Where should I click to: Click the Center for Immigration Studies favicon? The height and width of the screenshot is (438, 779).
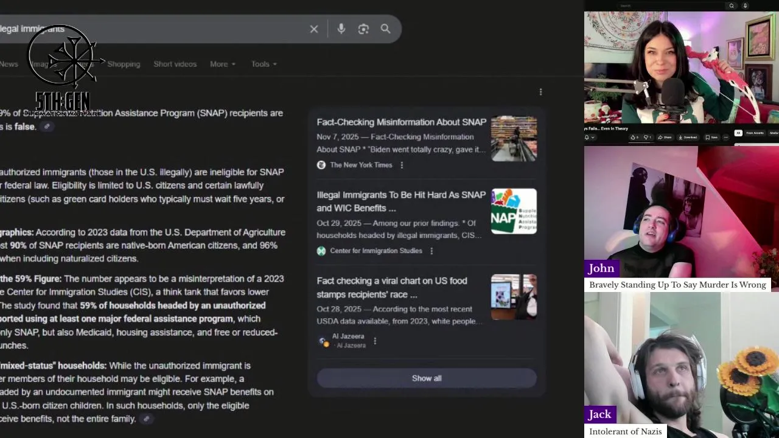pos(321,251)
